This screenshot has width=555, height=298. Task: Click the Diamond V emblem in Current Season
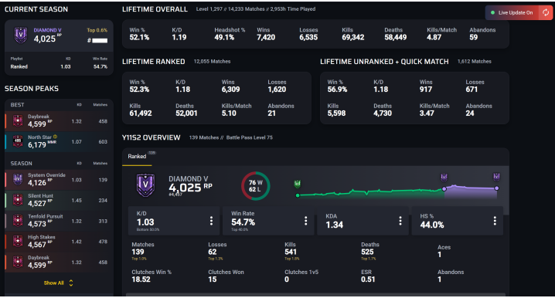click(x=21, y=35)
